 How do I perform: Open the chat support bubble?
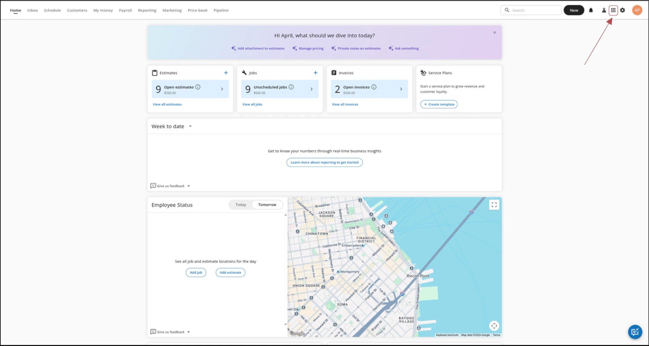(635, 332)
